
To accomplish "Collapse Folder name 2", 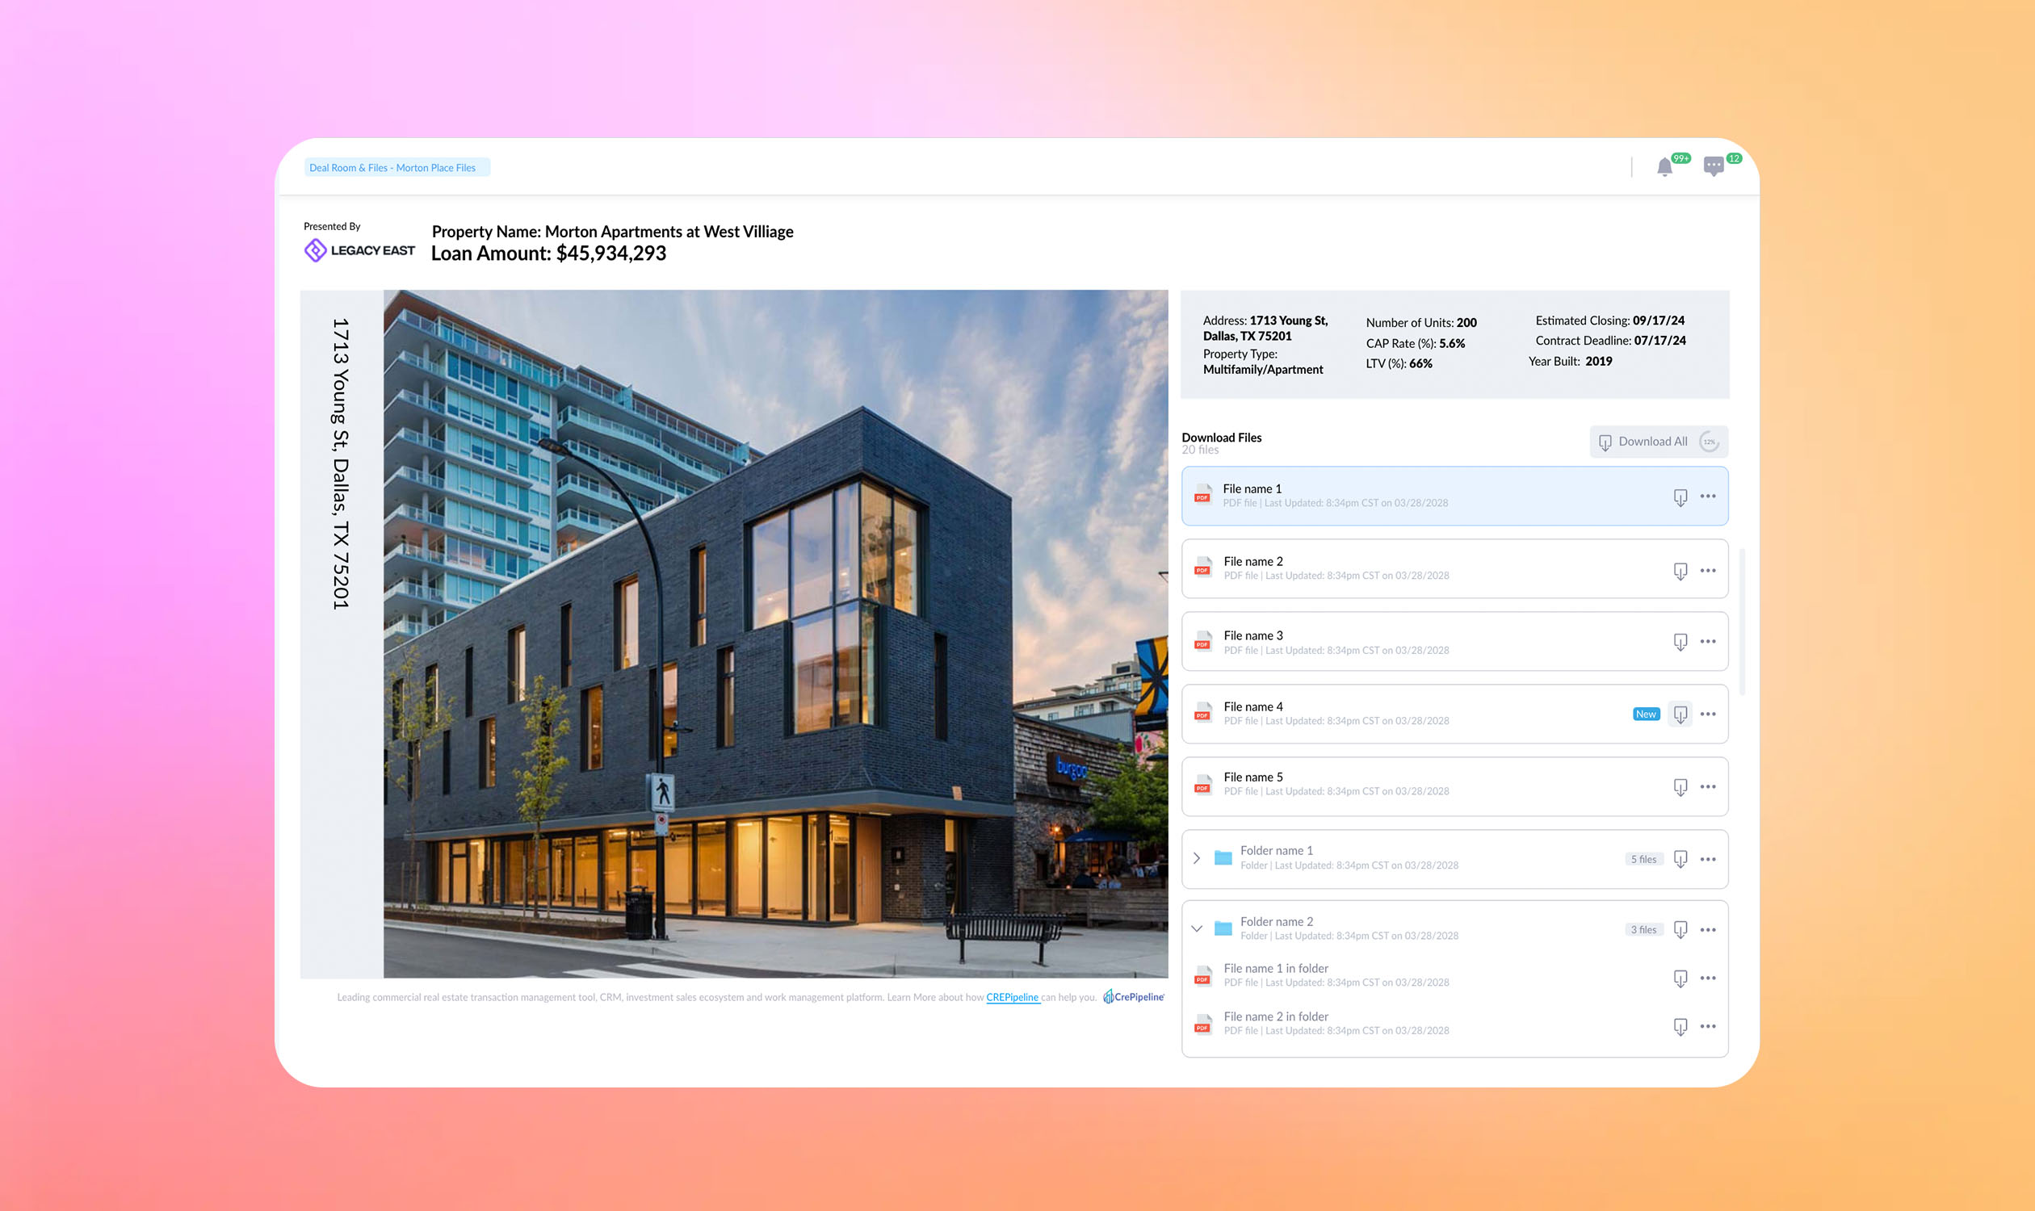I will [x=1197, y=928].
